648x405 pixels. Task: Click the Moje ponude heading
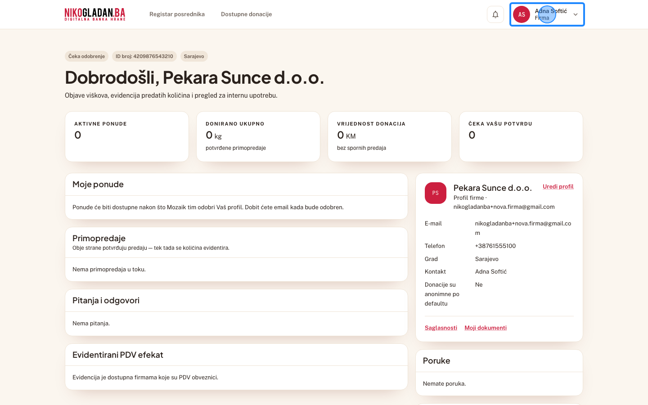pos(98,184)
